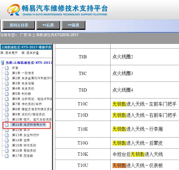Click the page icon beside 第17章

coord(7,156)
